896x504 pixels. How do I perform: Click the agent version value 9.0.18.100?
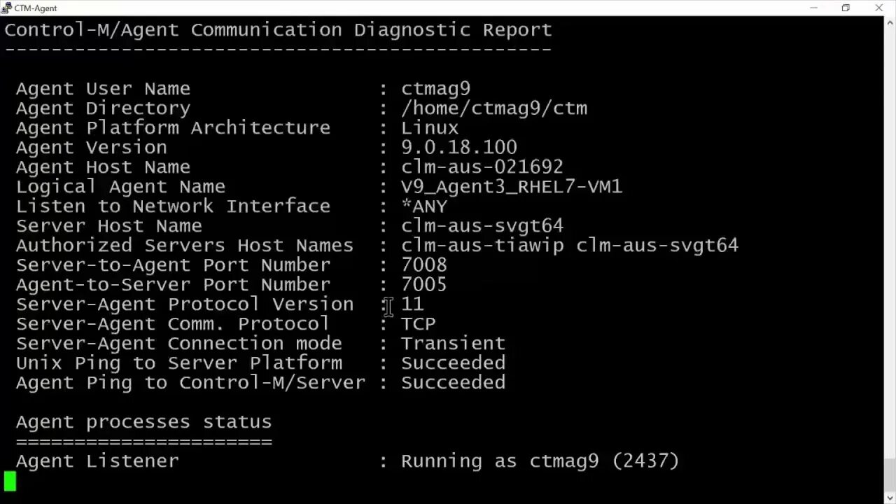458,147
